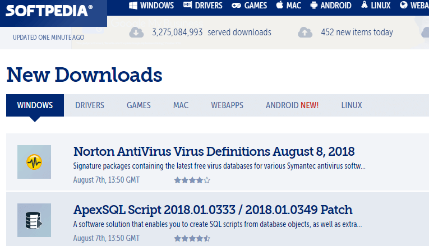Screen dimensions: 429x246
Task: Switch to the WEBAPPS downloads tab
Action: click(227, 105)
